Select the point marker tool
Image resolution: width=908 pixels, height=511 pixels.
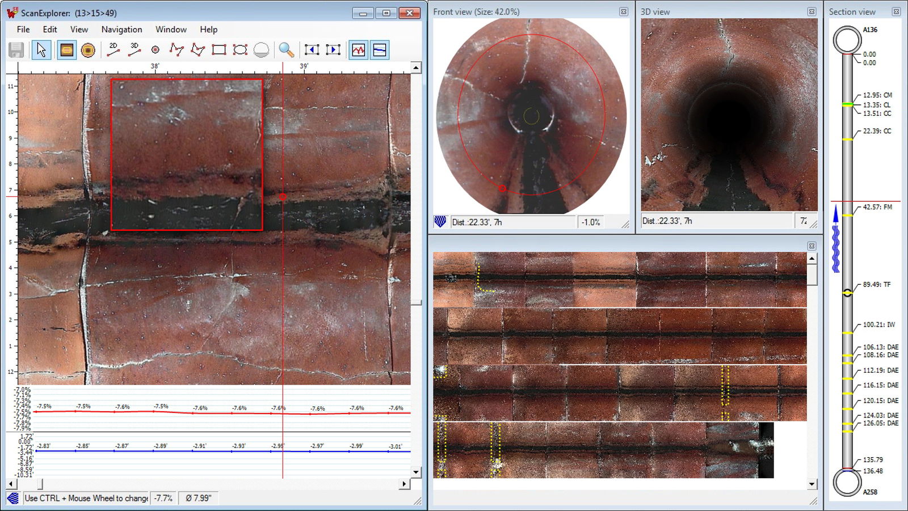pos(155,50)
